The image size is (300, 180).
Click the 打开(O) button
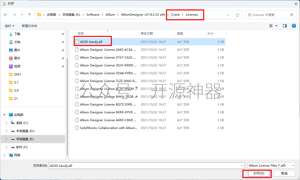tap(259, 173)
